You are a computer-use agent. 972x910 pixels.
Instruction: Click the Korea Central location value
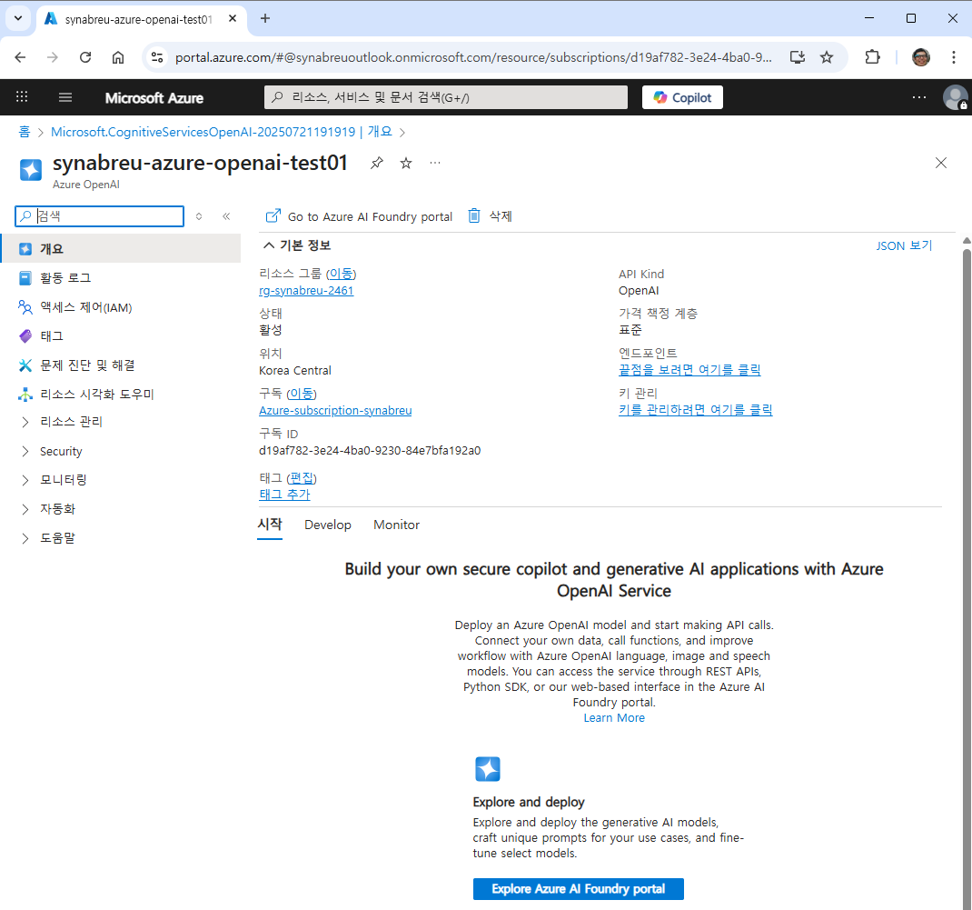295,370
